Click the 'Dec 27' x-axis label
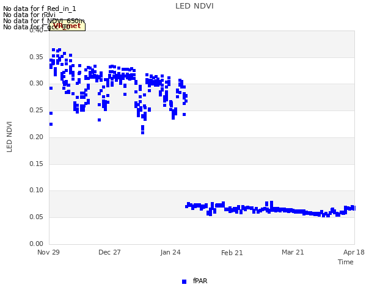The image size is (391, 293). tap(109, 252)
